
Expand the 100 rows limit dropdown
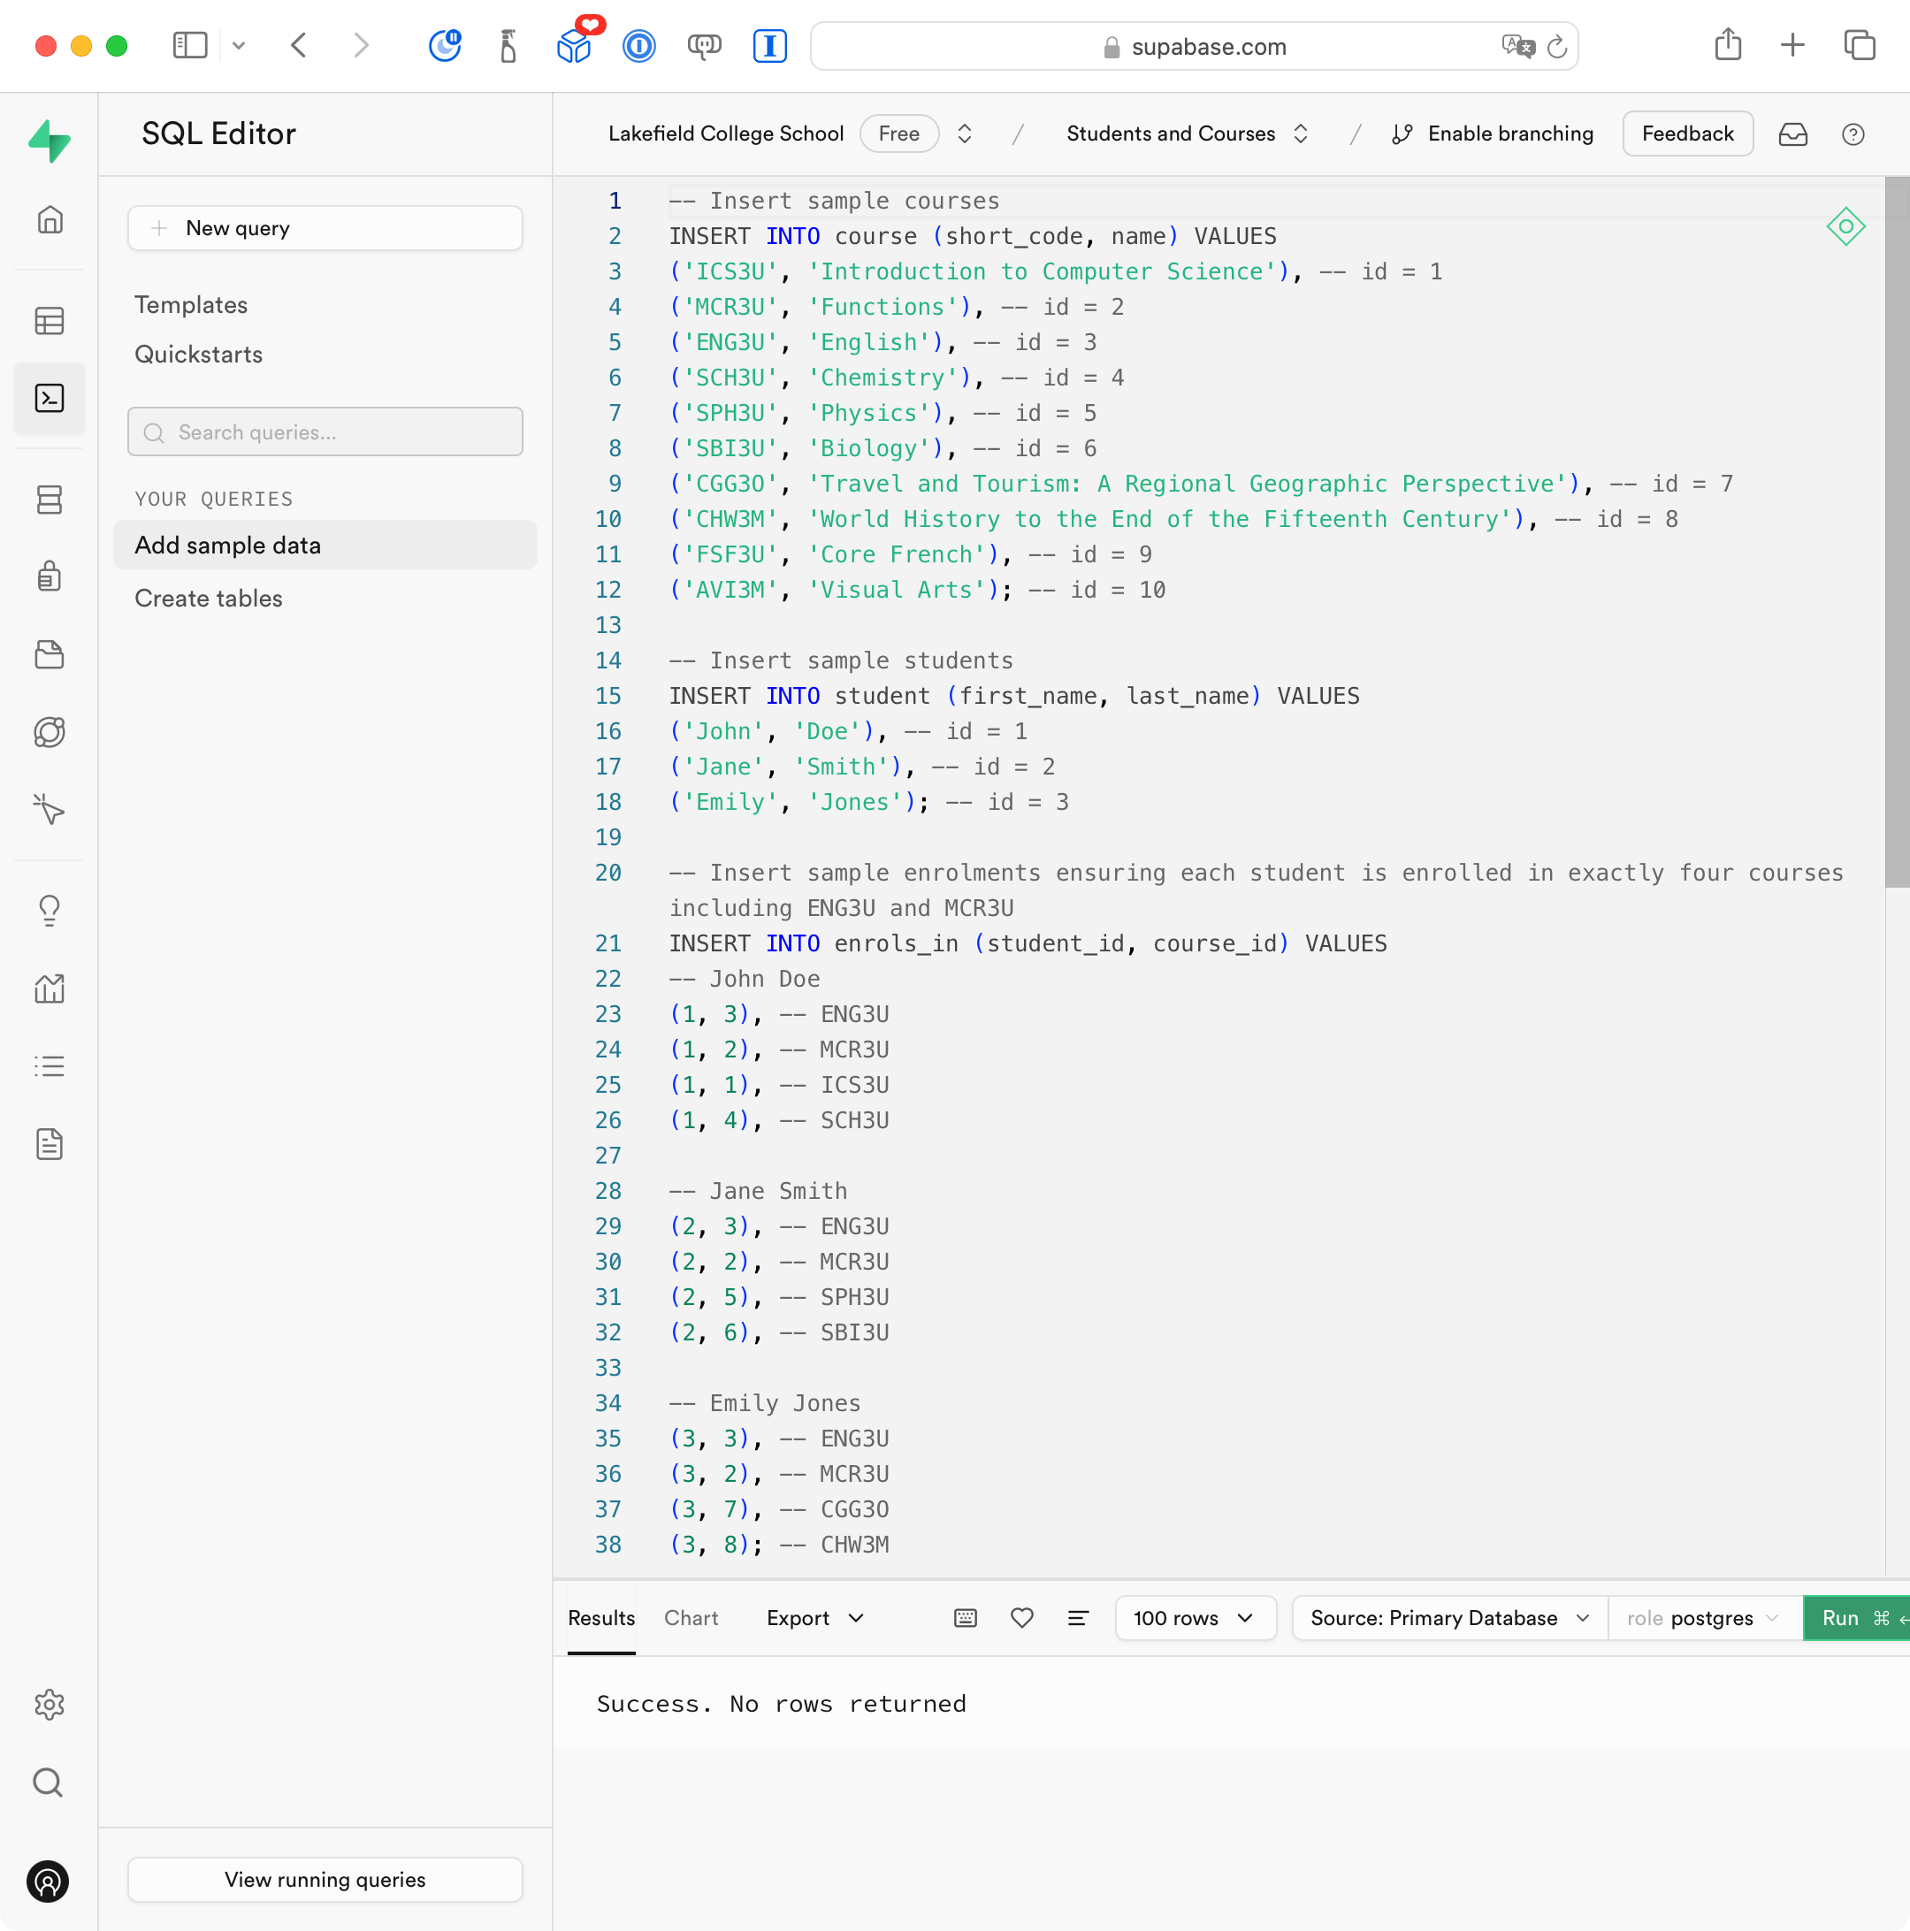1195,1617
